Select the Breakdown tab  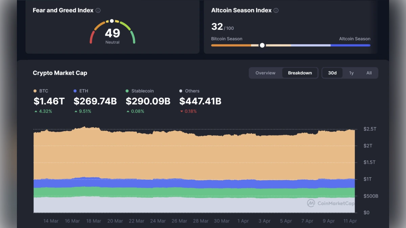(x=300, y=73)
